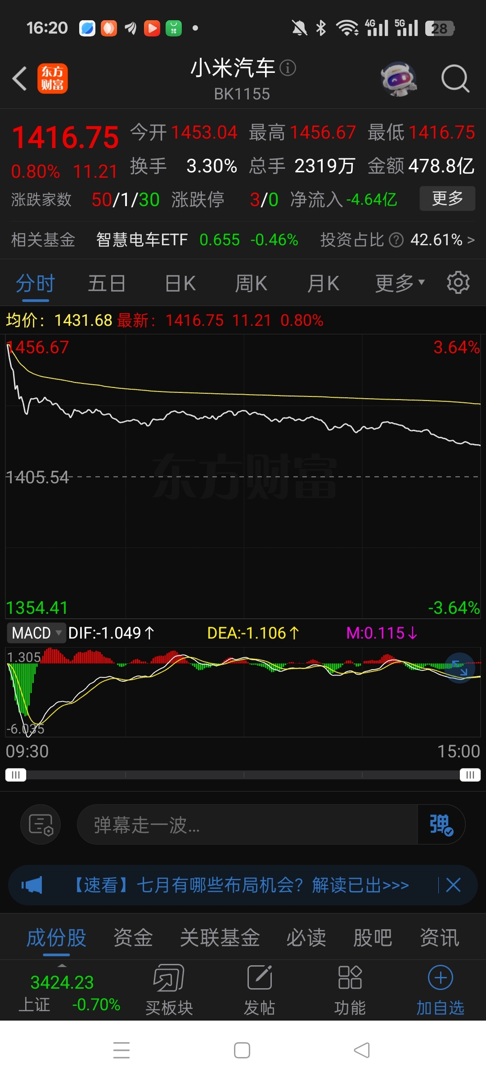486x1080 pixels.
Task: Open the danmaku list settings icon
Action: [x=40, y=825]
